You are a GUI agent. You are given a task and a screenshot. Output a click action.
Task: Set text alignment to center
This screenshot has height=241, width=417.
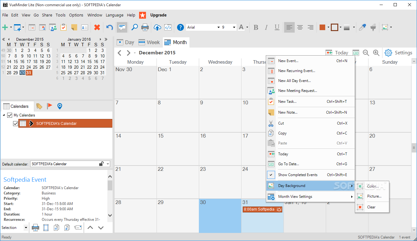[x=300, y=27]
